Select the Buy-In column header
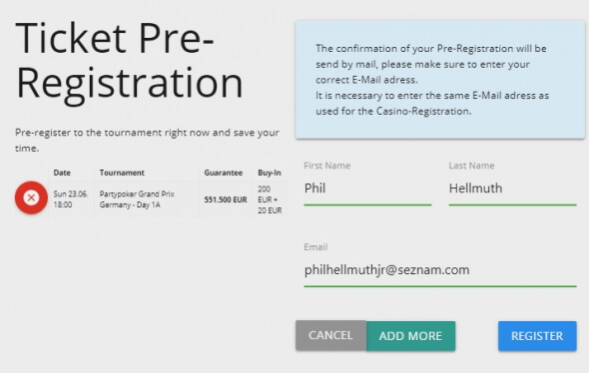This screenshot has width=589, height=373. tap(270, 173)
